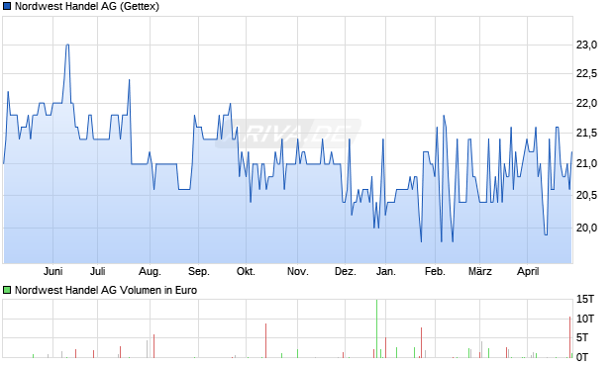Screen dimensions: 614x367
Task: Click the Nordwest Handel AG (Gettex) title
Action: click(87, 6)
